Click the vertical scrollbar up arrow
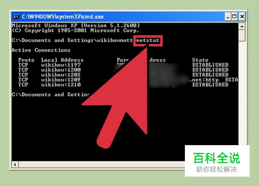 (242, 26)
